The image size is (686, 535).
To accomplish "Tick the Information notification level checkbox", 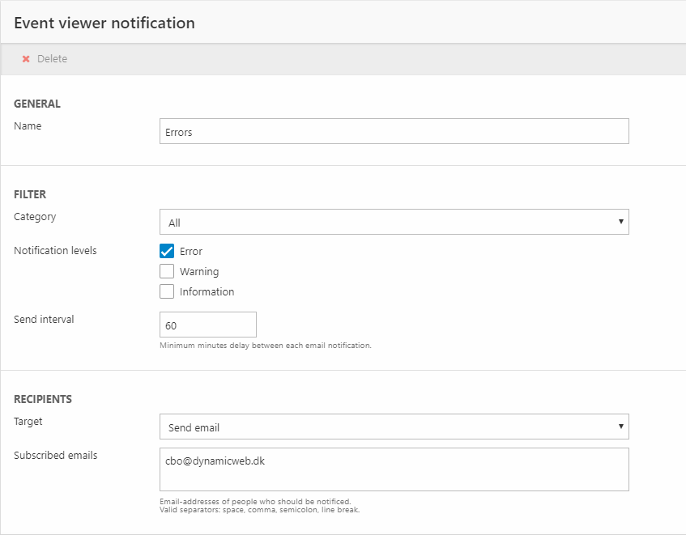I will [167, 291].
